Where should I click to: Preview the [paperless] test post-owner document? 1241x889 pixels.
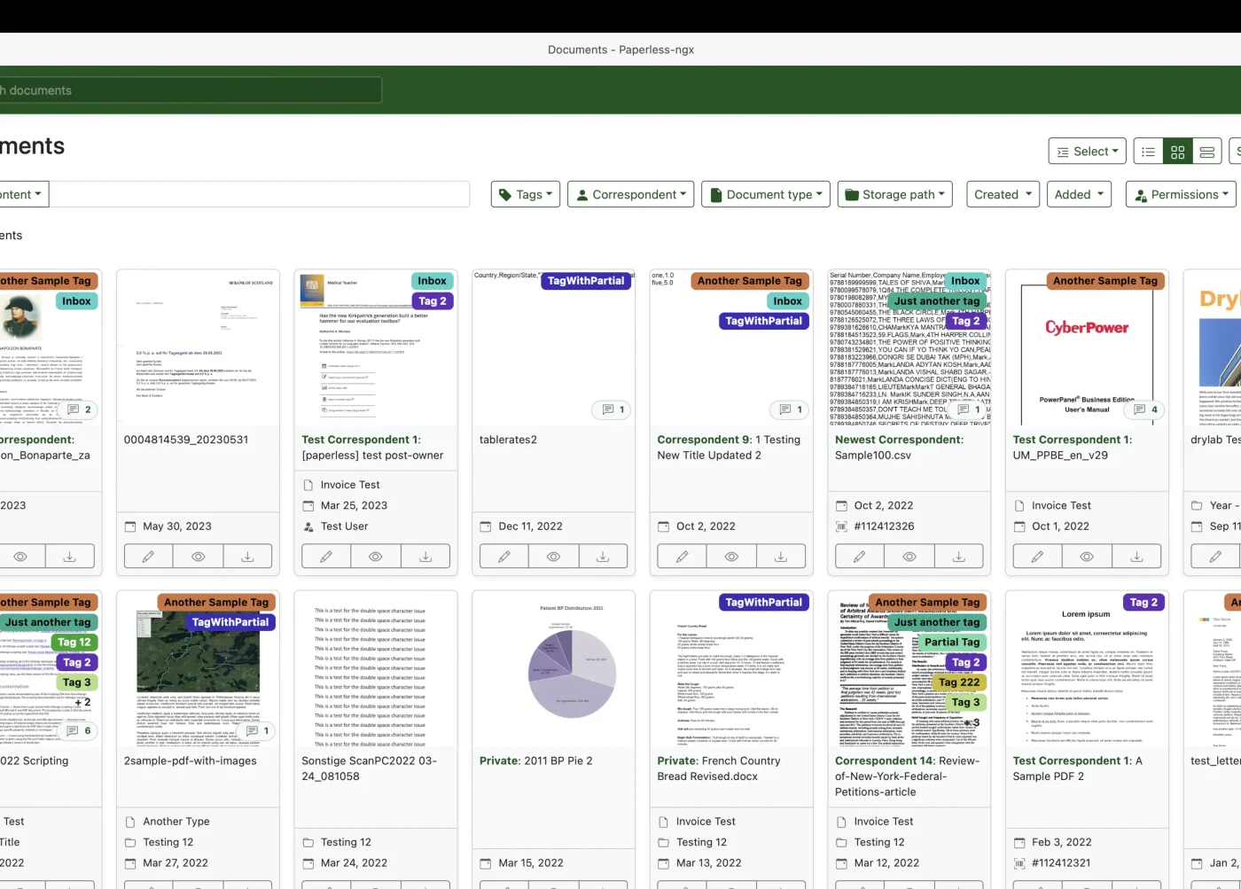pos(376,557)
